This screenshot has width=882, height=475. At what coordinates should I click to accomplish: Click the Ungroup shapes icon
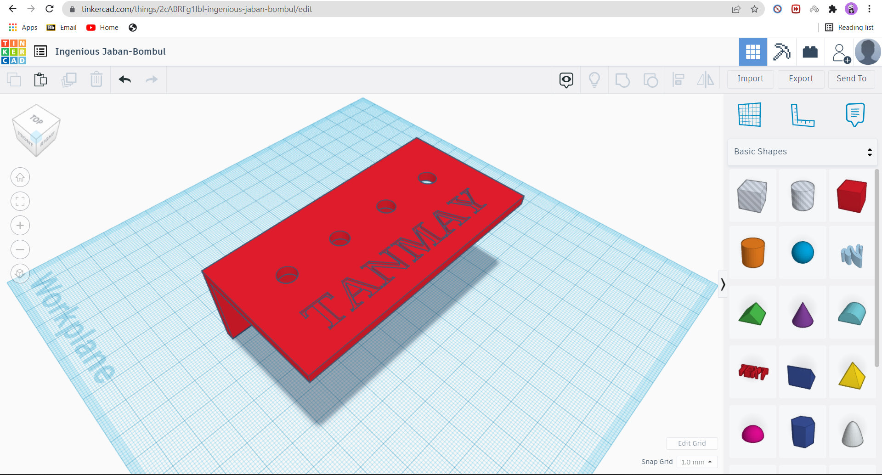point(650,80)
